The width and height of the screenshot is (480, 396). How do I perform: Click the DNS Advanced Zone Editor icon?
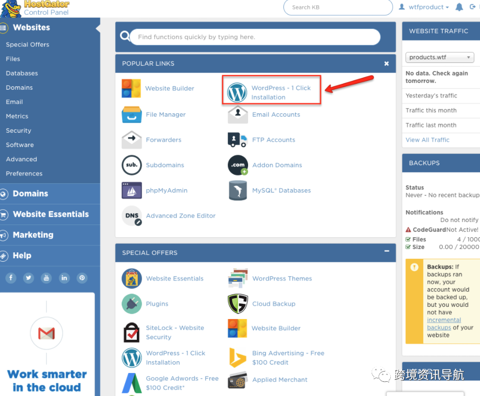[x=131, y=216]
